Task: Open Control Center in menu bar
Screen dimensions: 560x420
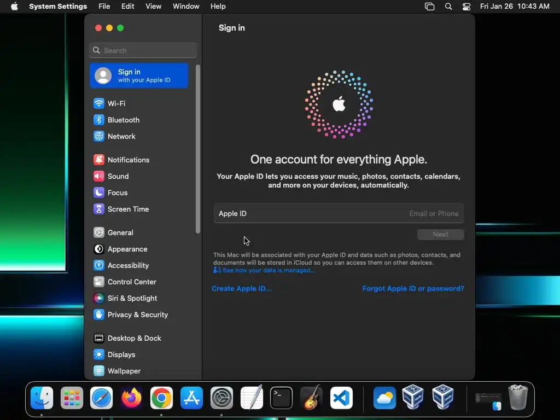Action: click(x=466, y=7)
